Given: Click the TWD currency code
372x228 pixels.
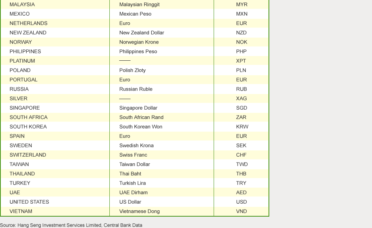Looking at the screenshot, I should pos(242,164).
